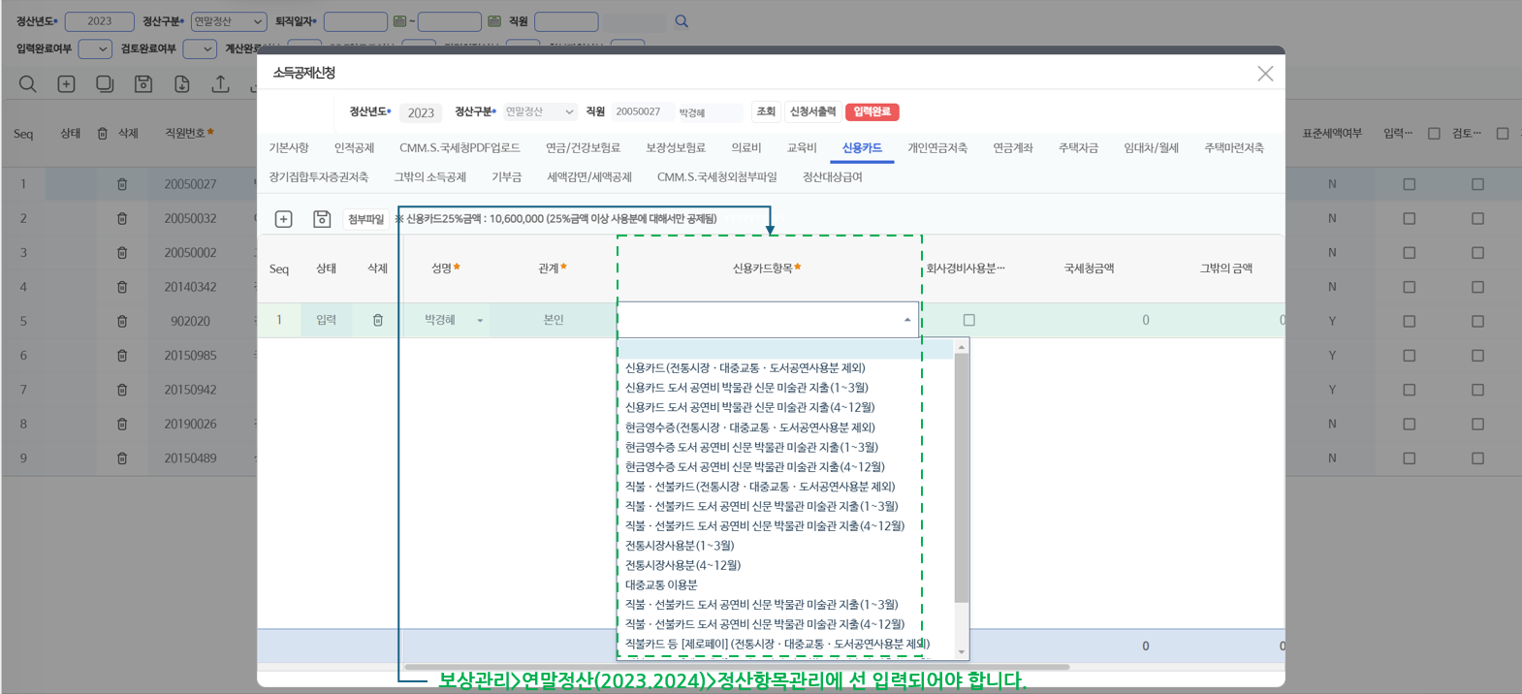1522x694 pixels.
Task: Check 입력 checkbox for background row 5
Action: [x=1410, y=321]
